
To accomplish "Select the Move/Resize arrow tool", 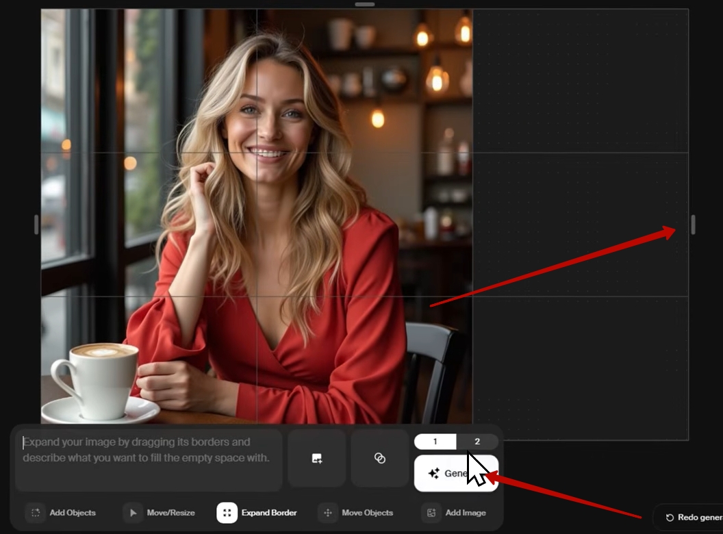I will tap(133, 513).
